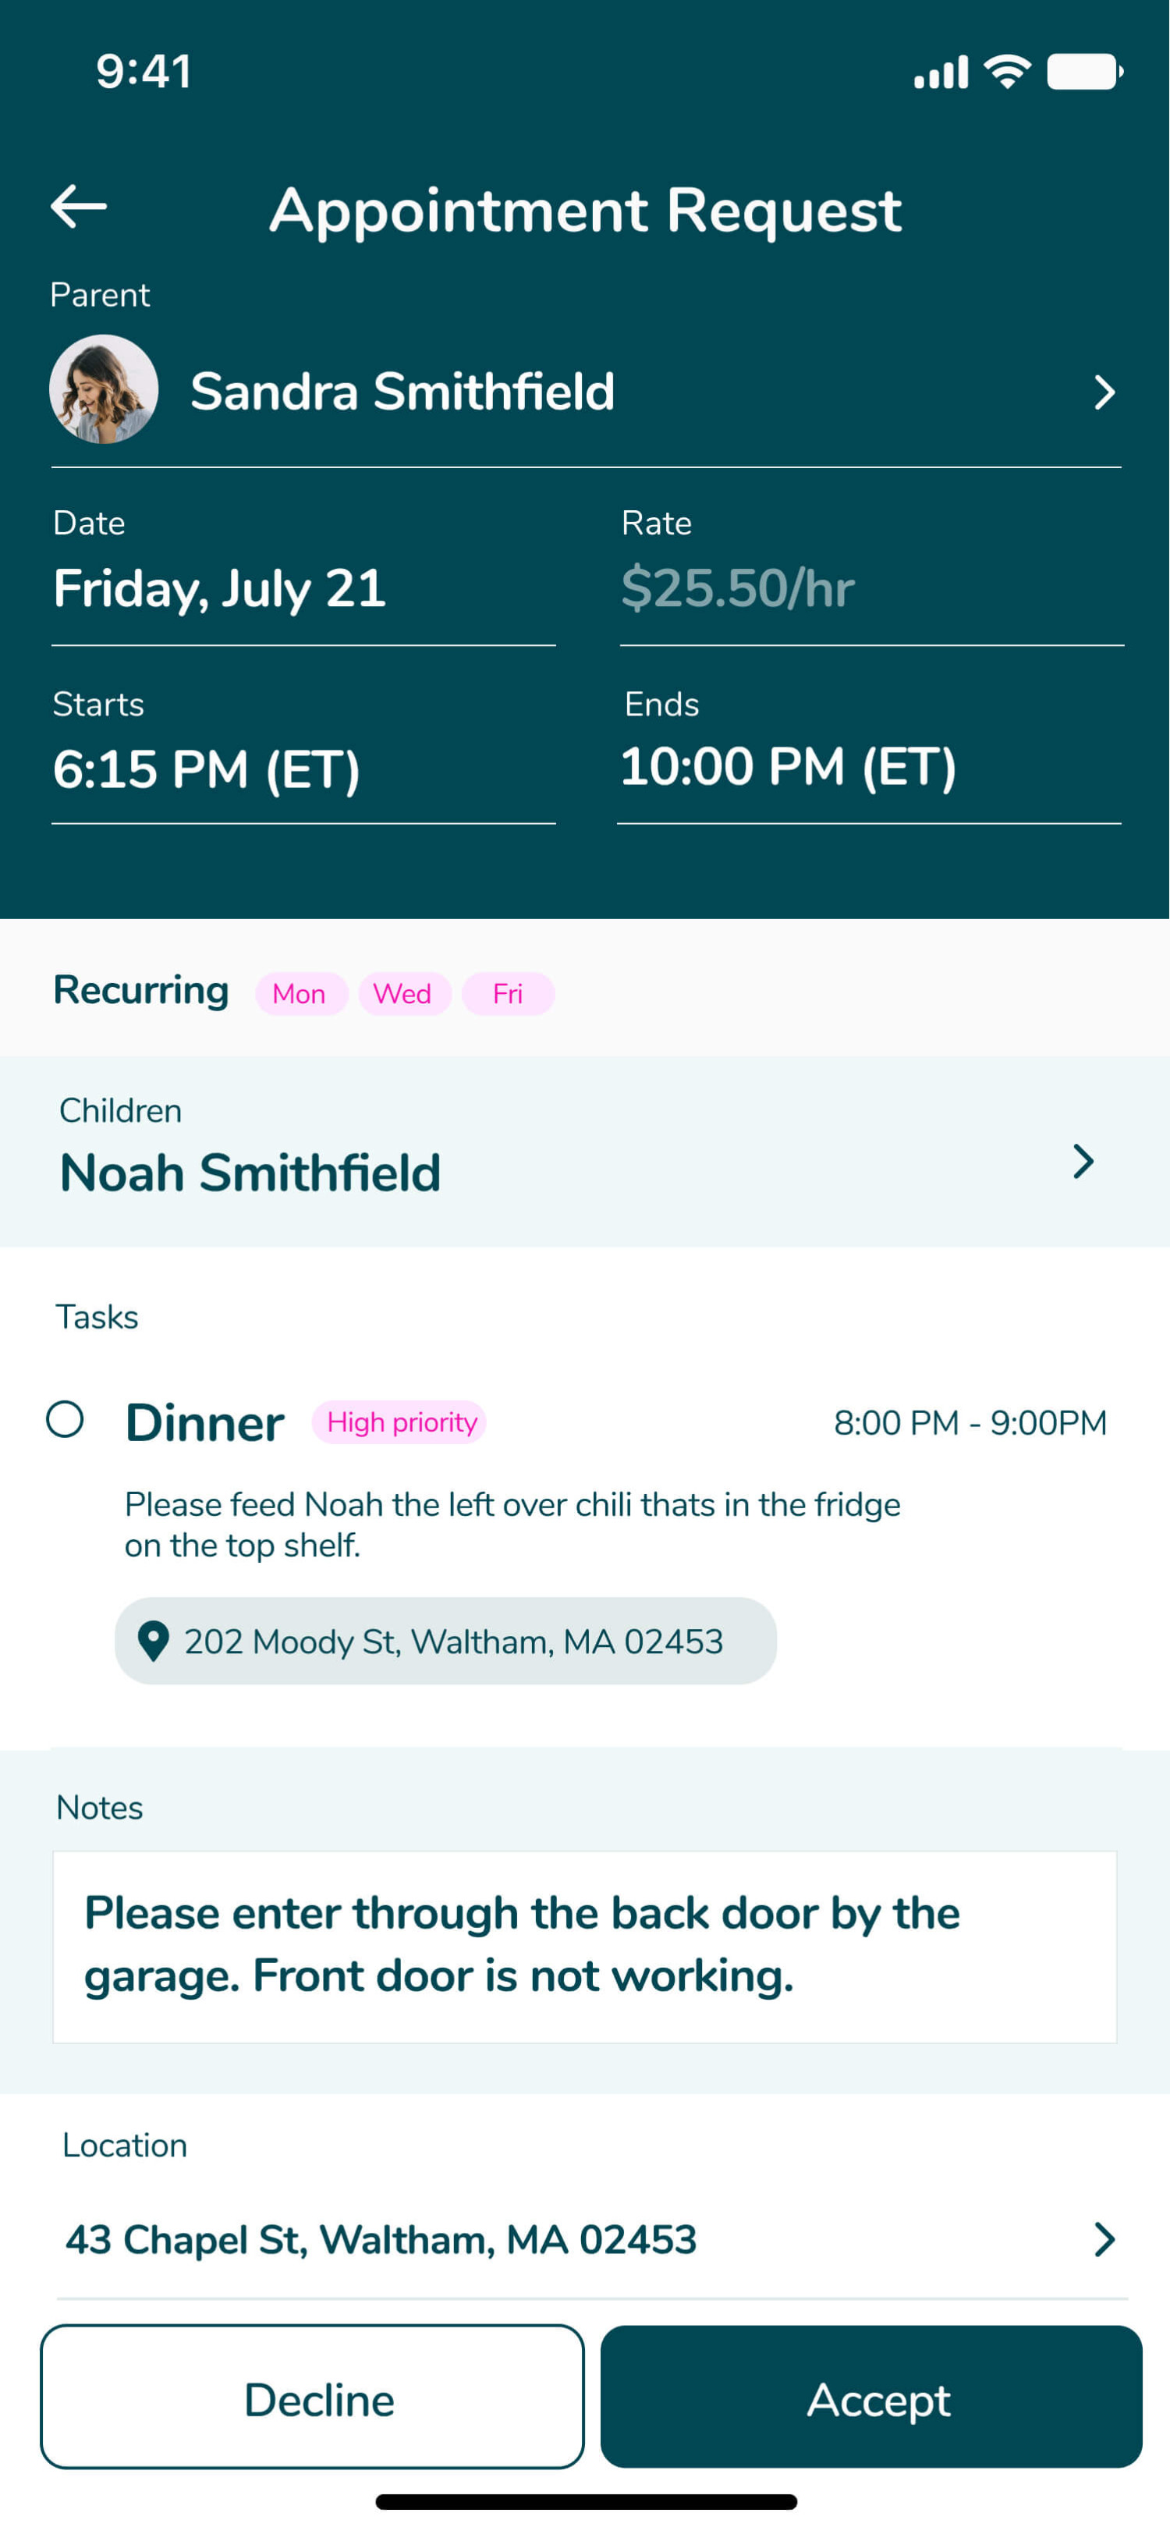Image resolution: width=1170 pixels, height=2538 pixels.
Task: Click the Notes text box
Action: point(584,1946)
